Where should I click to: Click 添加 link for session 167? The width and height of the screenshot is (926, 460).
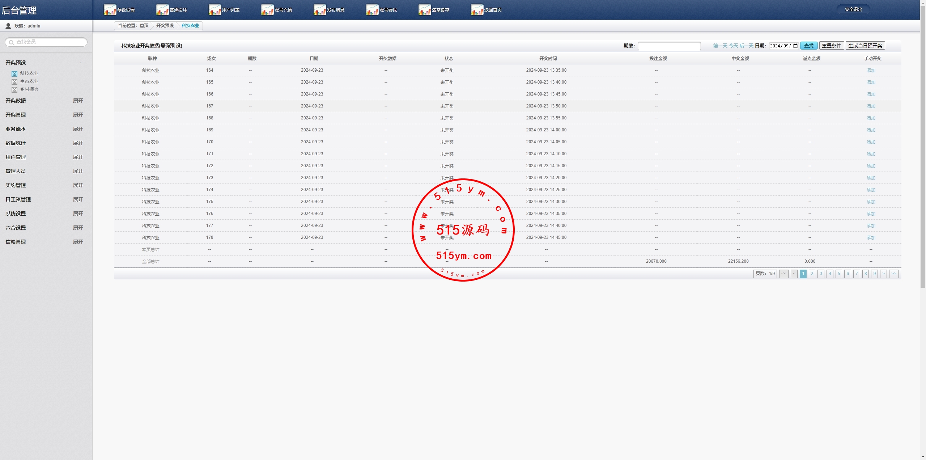pos(871,106)
